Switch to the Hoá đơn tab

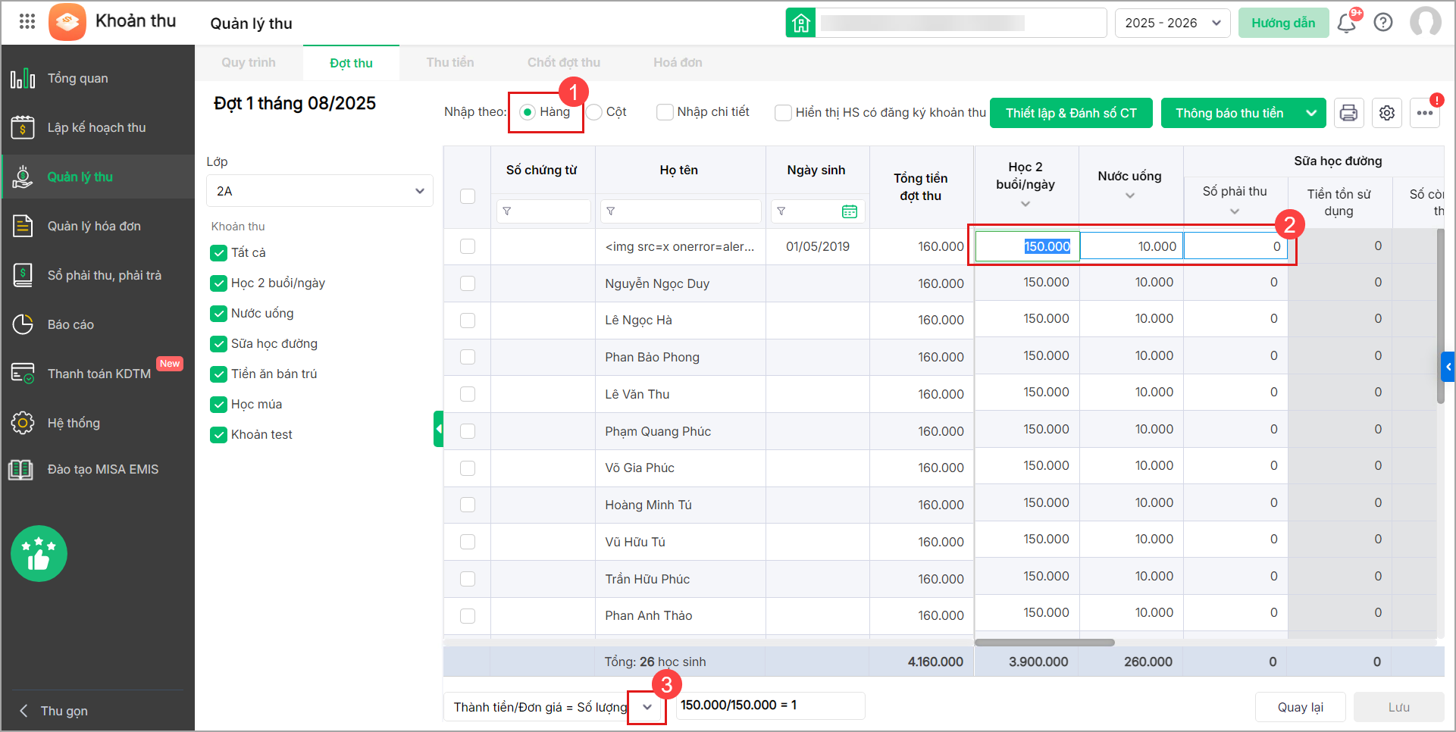[x=678, y=63]
